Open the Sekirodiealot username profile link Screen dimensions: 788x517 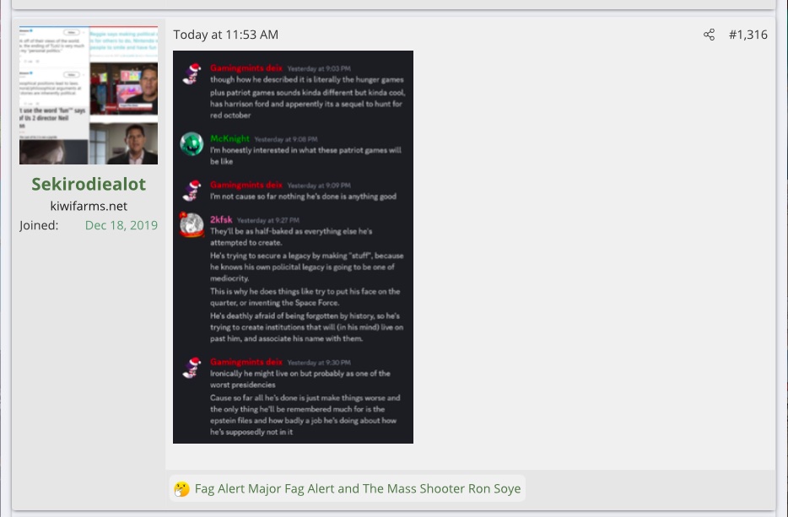click(89, 184)
